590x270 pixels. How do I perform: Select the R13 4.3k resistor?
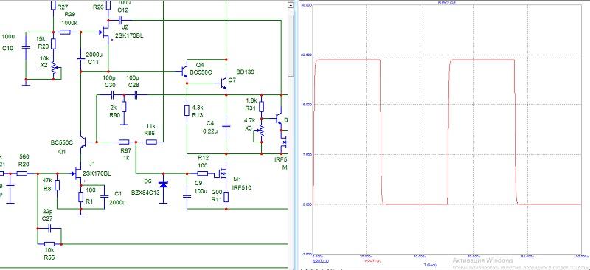pos(187,111)
